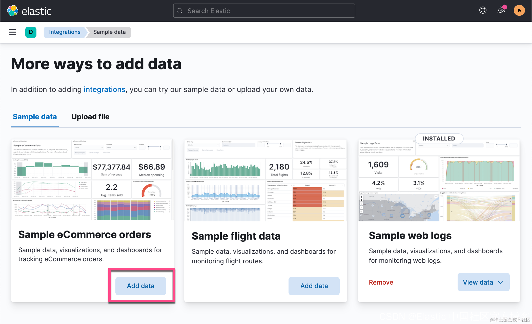
Task: Switch to the Upload file tab
Action: (x=90, y=117)
